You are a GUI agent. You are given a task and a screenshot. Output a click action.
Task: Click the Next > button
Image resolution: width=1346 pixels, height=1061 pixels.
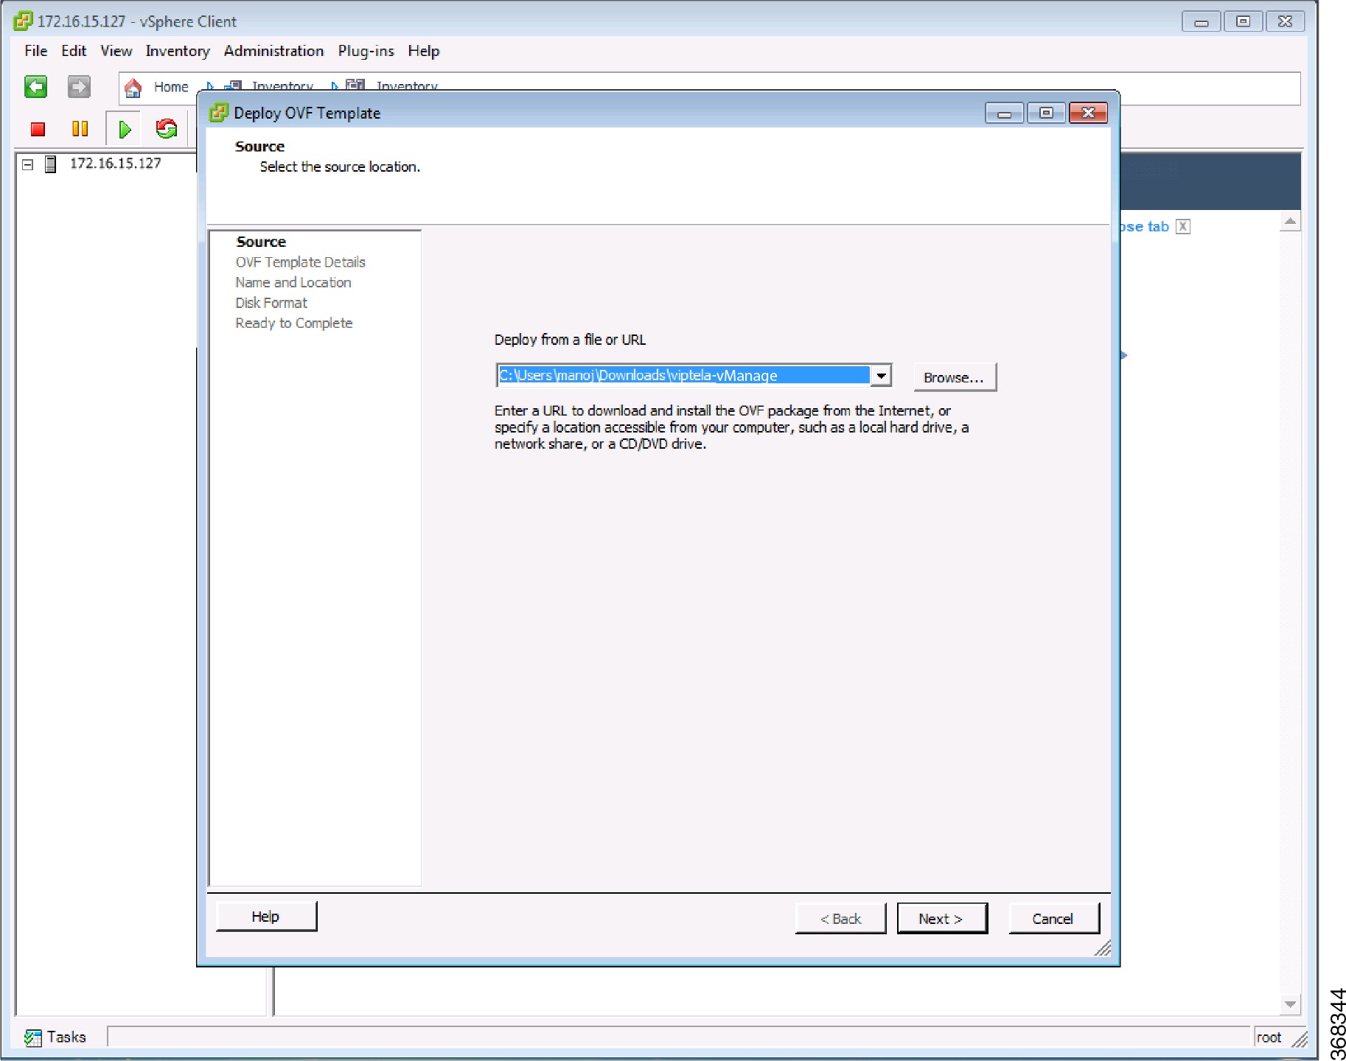[x=941, y=919]
